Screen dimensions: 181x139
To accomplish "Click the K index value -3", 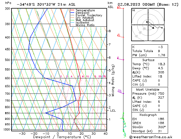I will click(x=160, y=47).
